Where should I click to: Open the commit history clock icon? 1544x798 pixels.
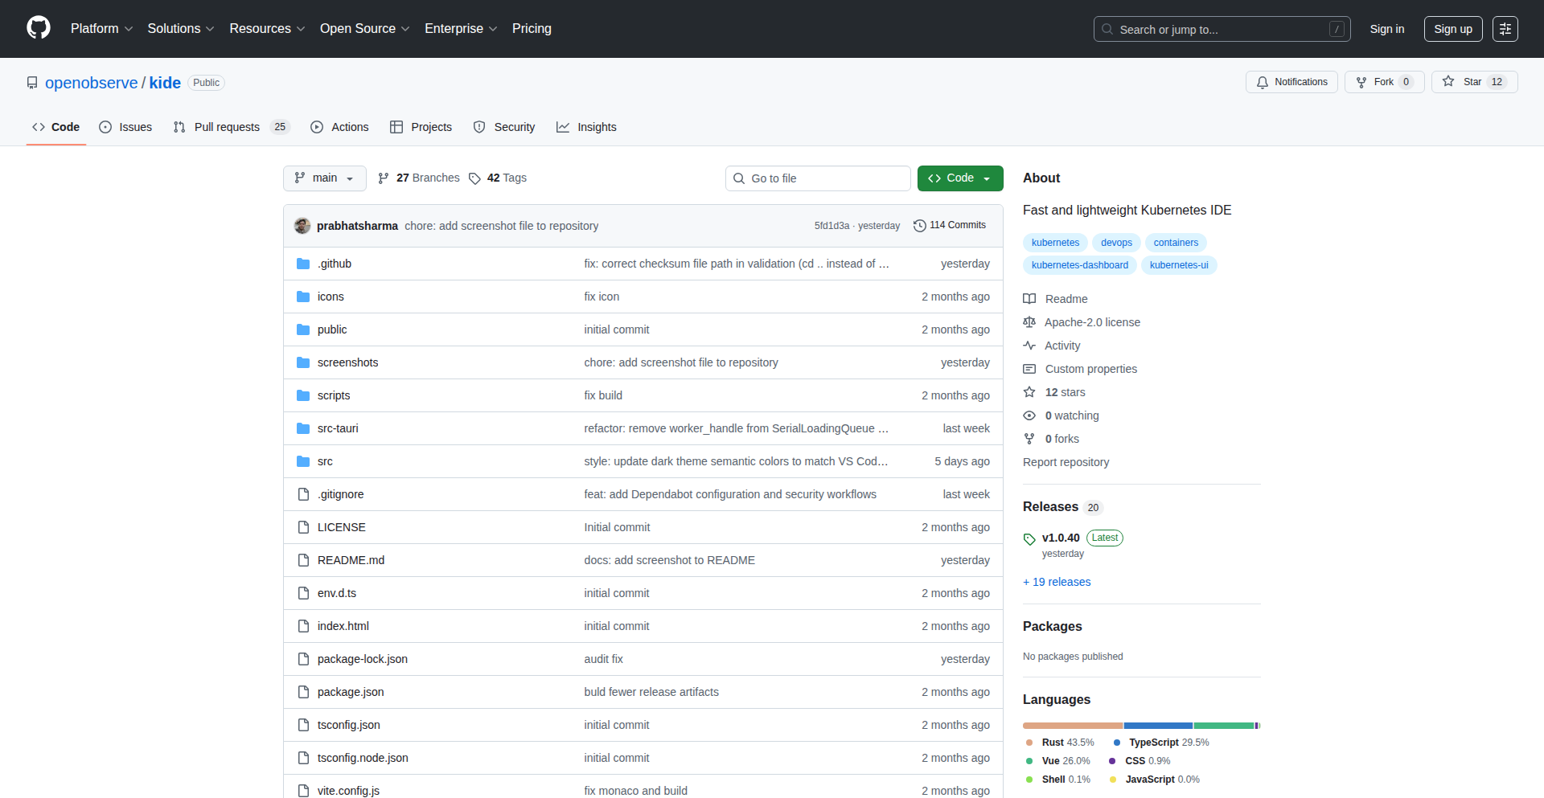tap(919, 226)
